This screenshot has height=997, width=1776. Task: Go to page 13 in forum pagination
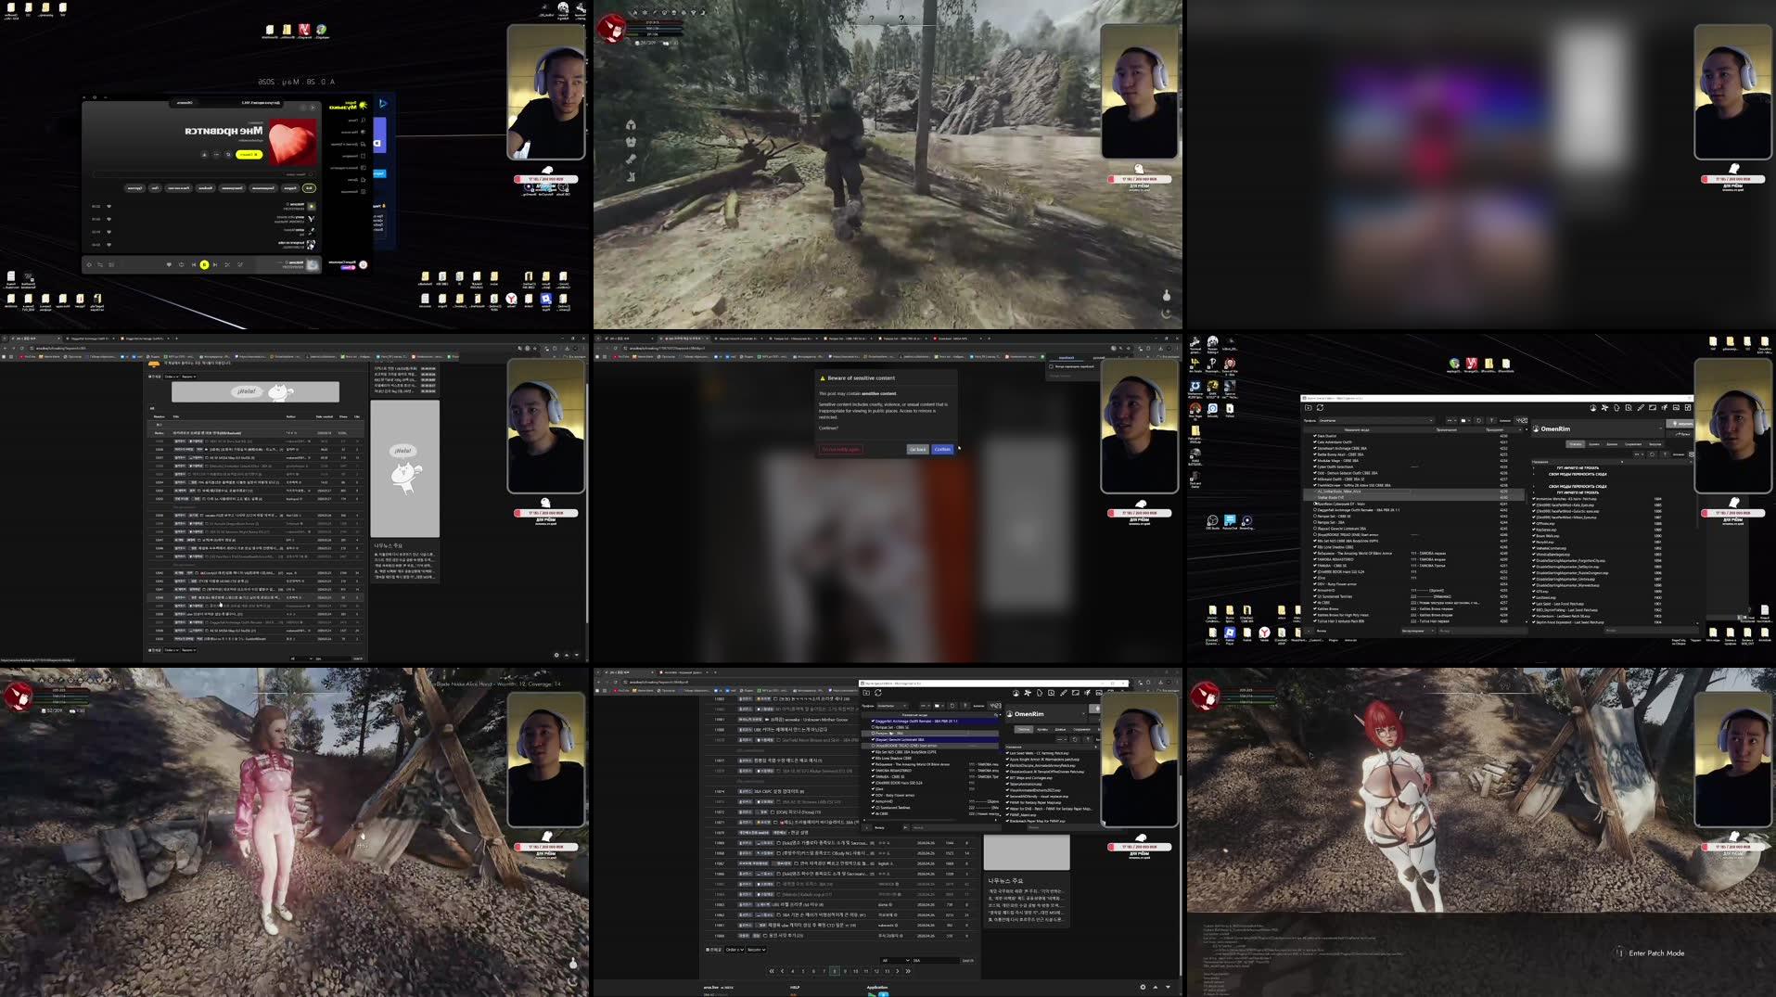[887, 971]
